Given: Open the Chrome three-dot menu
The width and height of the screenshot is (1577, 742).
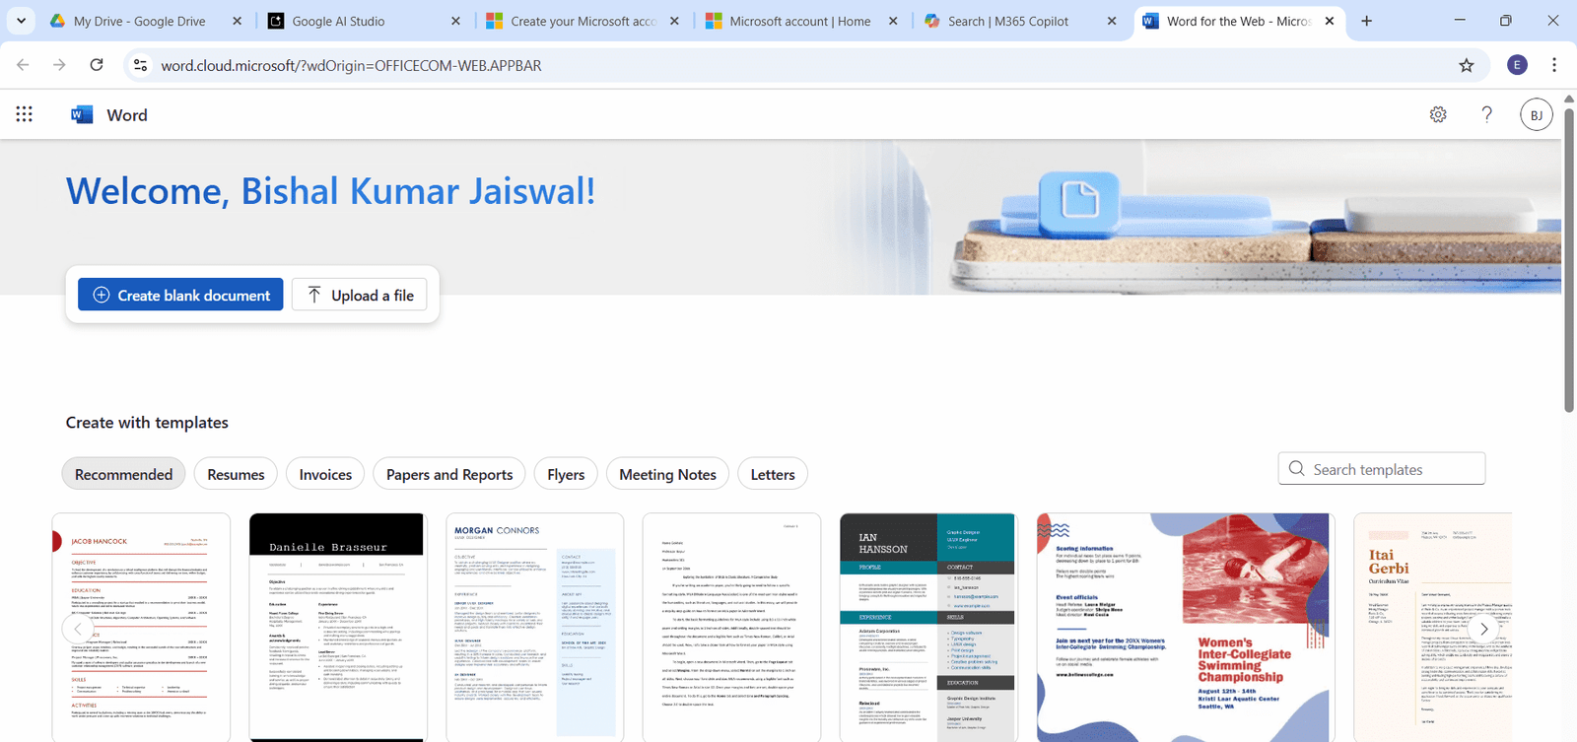Looking at the screenshot, I should click(1553, 65).
